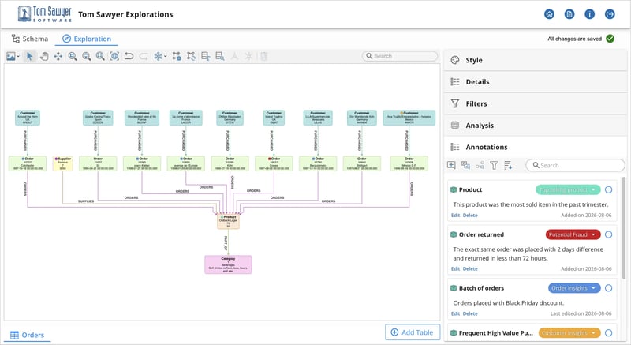The image size is (631, 345).
Task: Open the layout dropdown arrow beside snowflake
Action: [x=165, y=57]
